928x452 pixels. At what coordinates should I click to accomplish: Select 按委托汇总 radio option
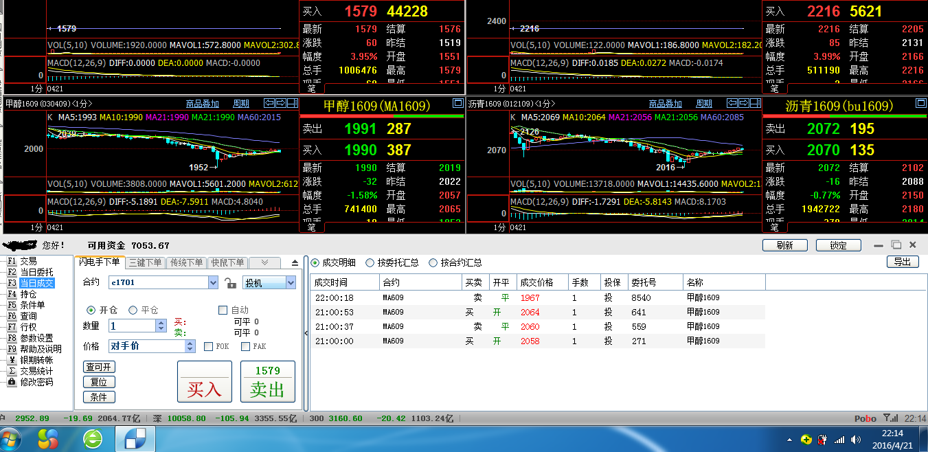pyautogui.click(x=370, y=263)
